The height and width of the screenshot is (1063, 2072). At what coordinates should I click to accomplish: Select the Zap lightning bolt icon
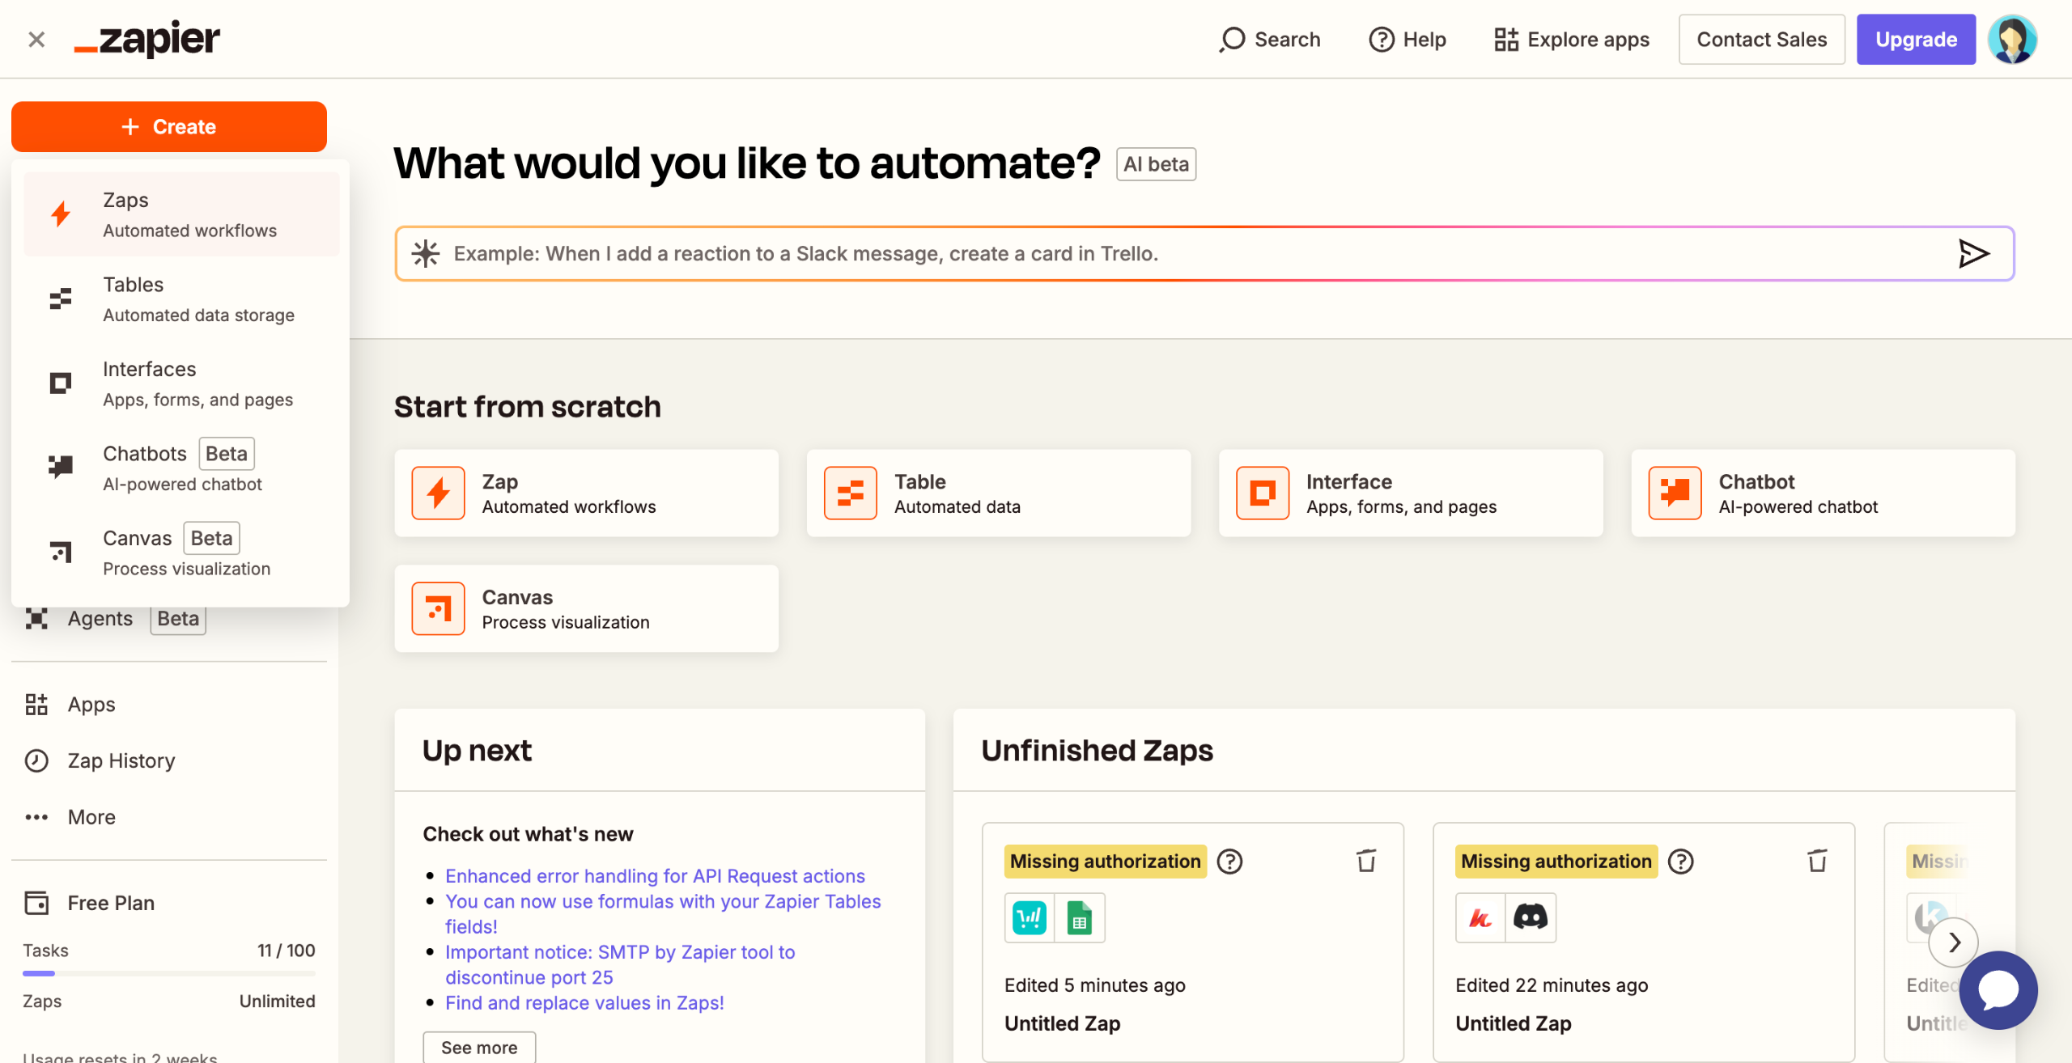(x=438, y=493)
